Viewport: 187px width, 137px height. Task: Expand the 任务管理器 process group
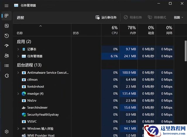[18, 56]
